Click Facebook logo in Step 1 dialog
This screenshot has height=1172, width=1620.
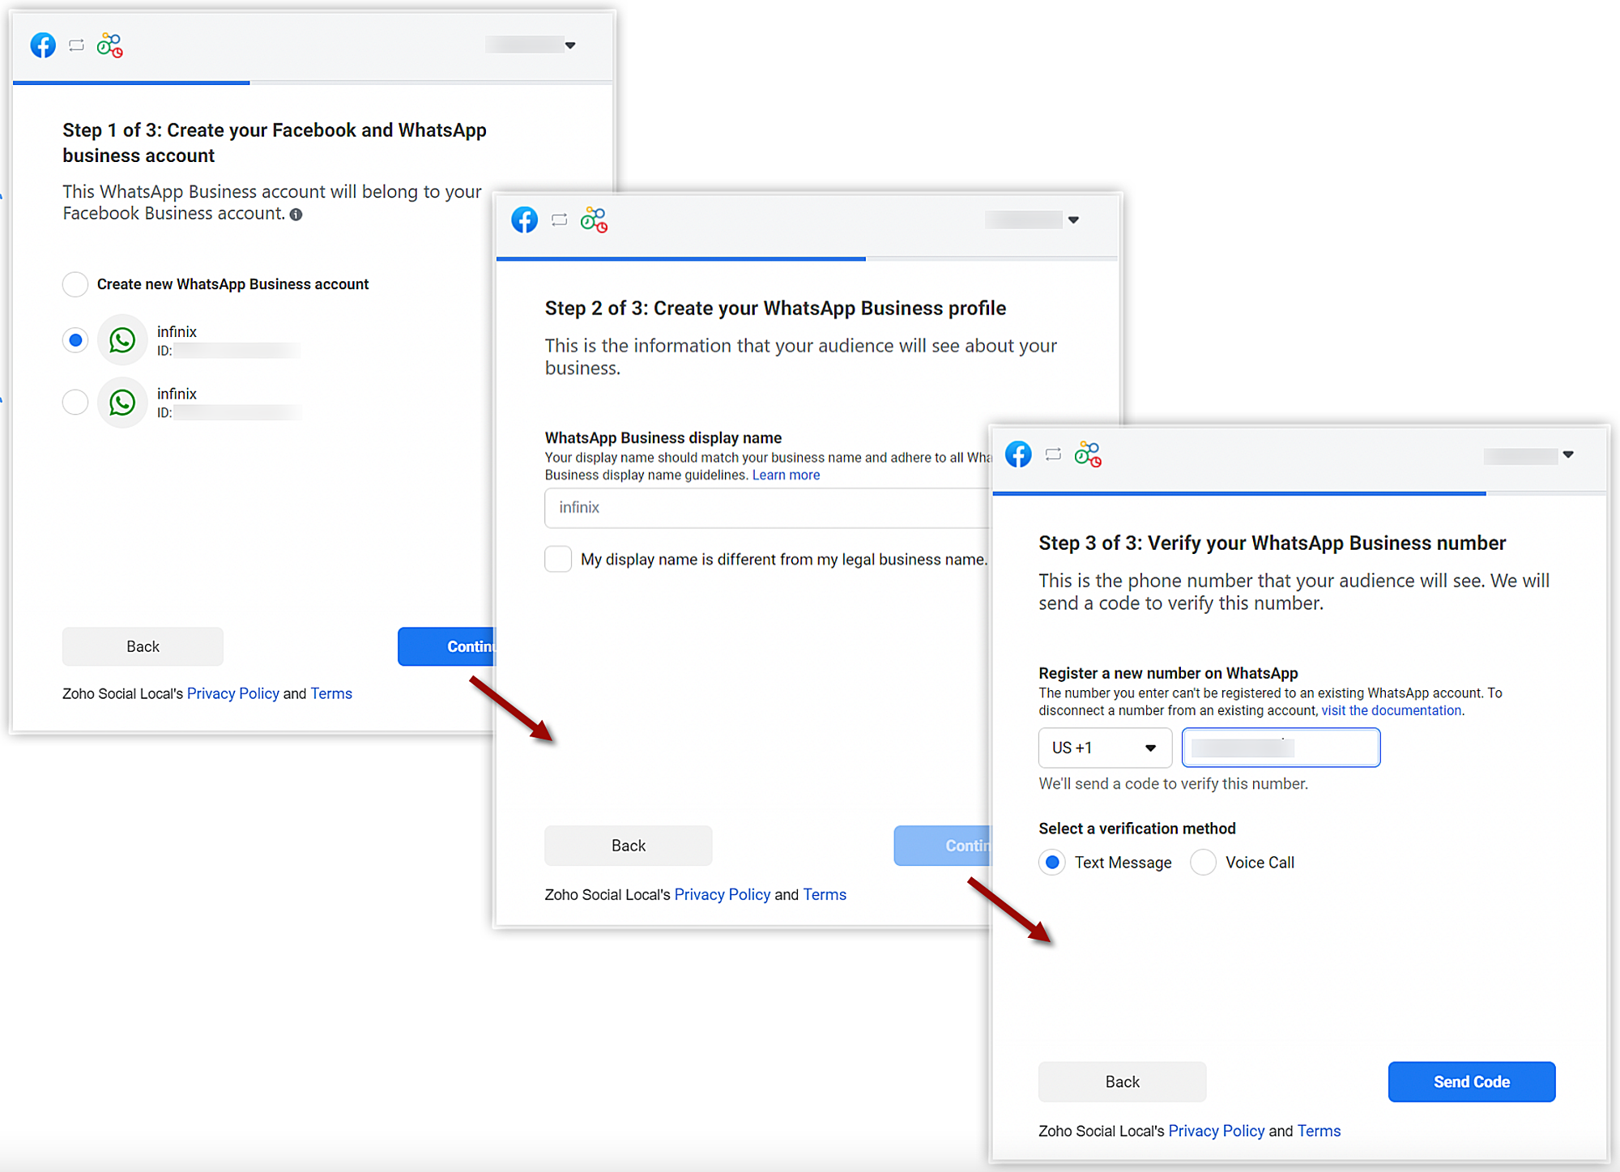click(43, 45)
